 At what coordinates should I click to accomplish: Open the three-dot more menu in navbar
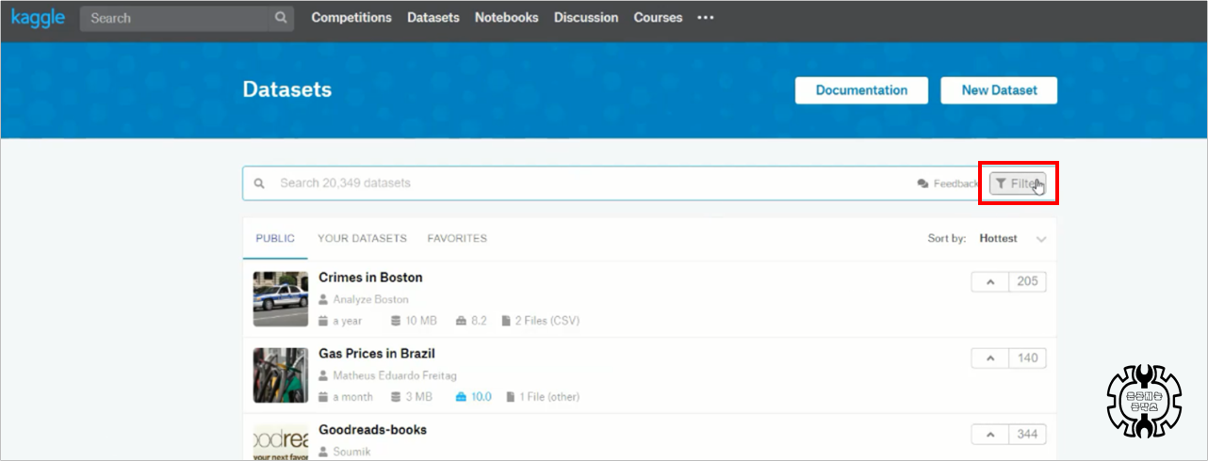(706, 18)
